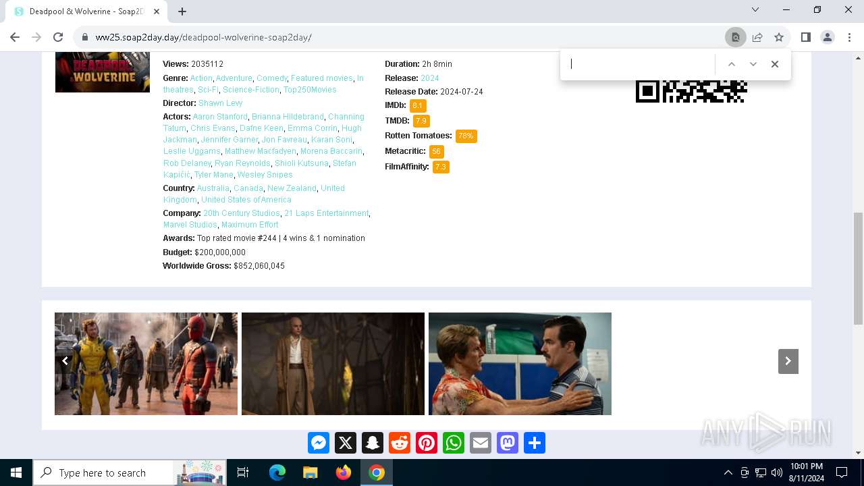Open the blue plus More share options icon

(535, 443)
